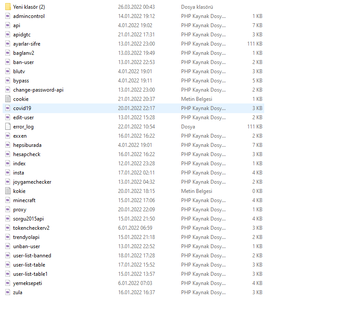
Task: Select the change-password-api file icon
Action: pyautogui.click(x=8, y=90)
